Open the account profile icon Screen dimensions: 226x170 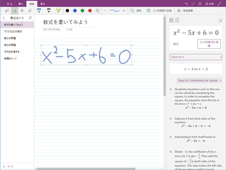point(200,4)
